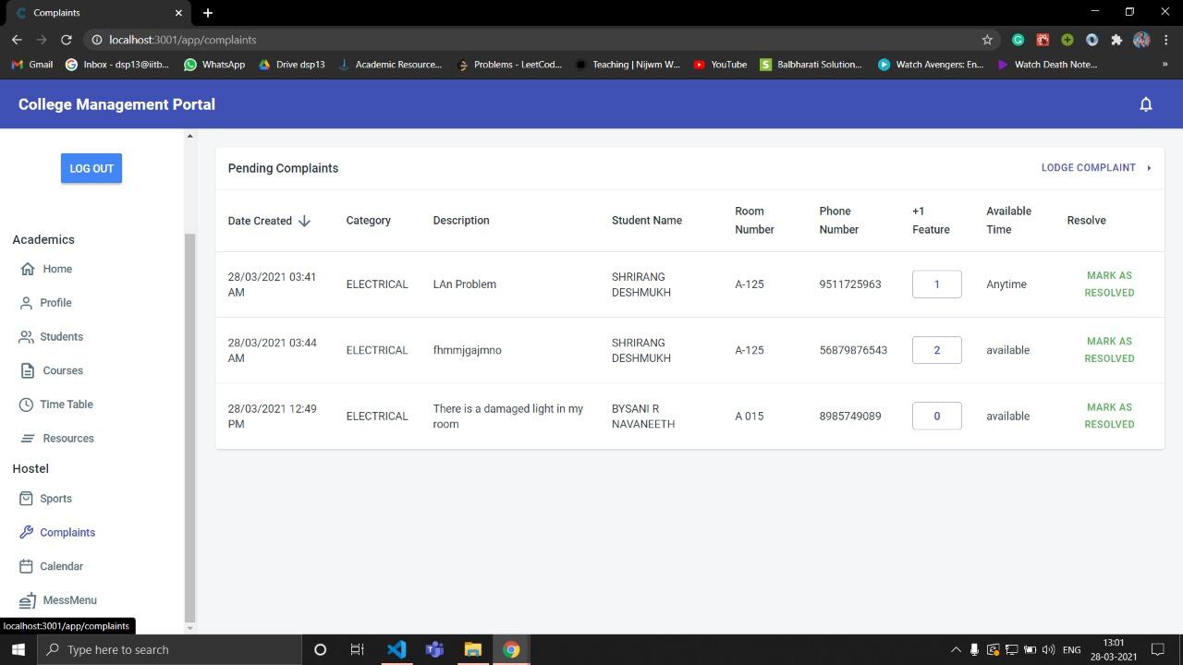This screenshot has height=665, width=1183.
Task: Click the Home house icon in sidebar
Action: click(x=27, y=269)
